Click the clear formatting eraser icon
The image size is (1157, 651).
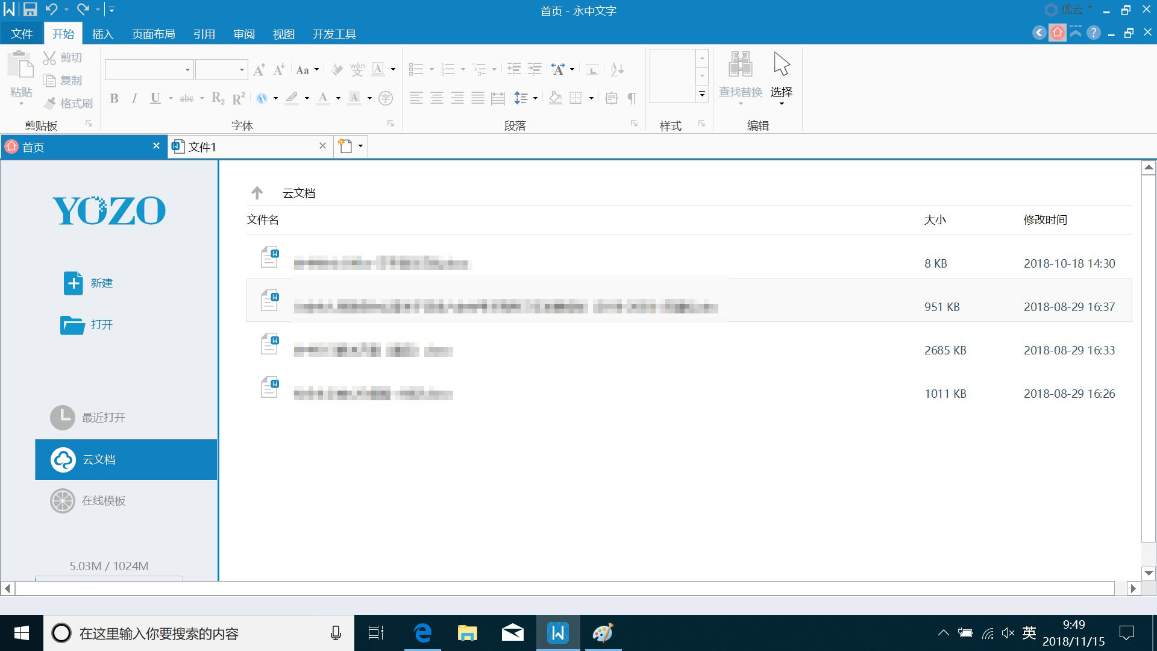point(337,70)
